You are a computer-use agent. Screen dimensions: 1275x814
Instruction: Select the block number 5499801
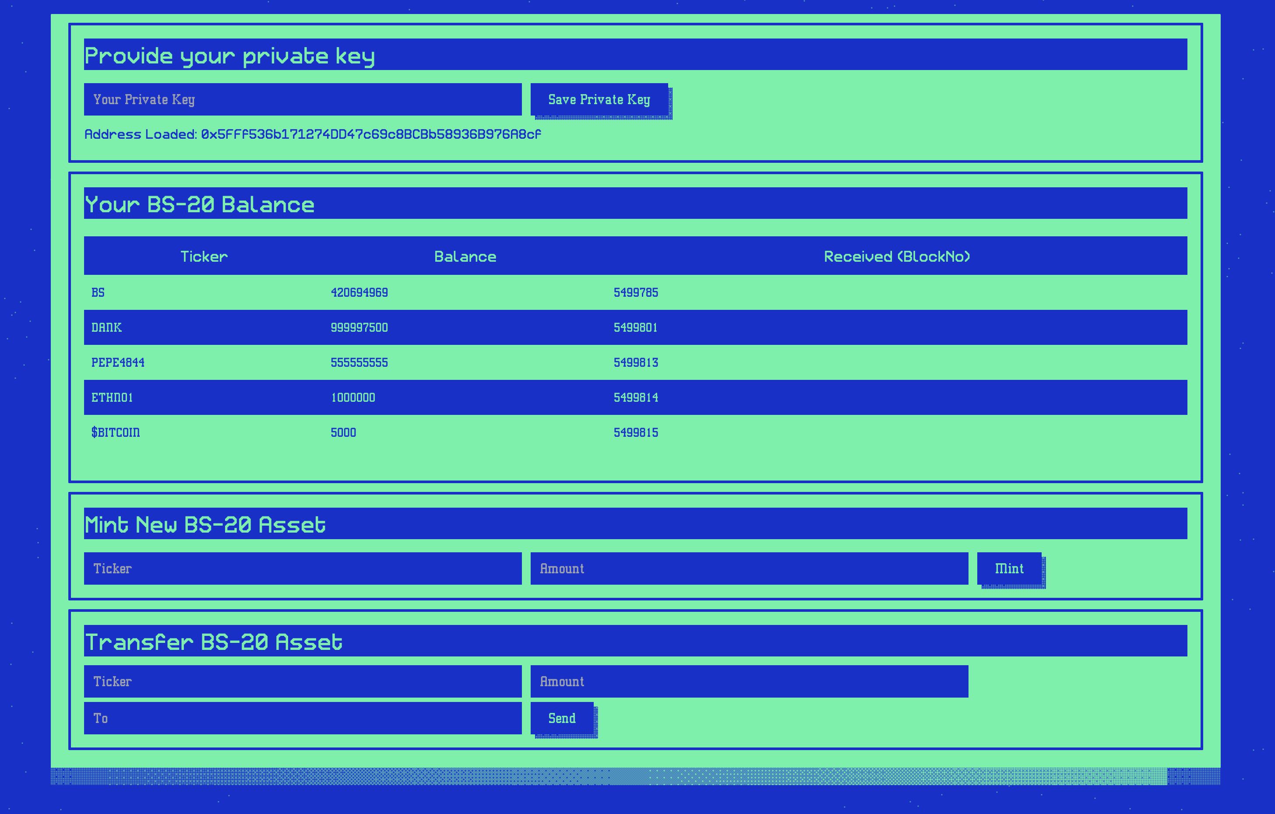[x=635, y=327]
